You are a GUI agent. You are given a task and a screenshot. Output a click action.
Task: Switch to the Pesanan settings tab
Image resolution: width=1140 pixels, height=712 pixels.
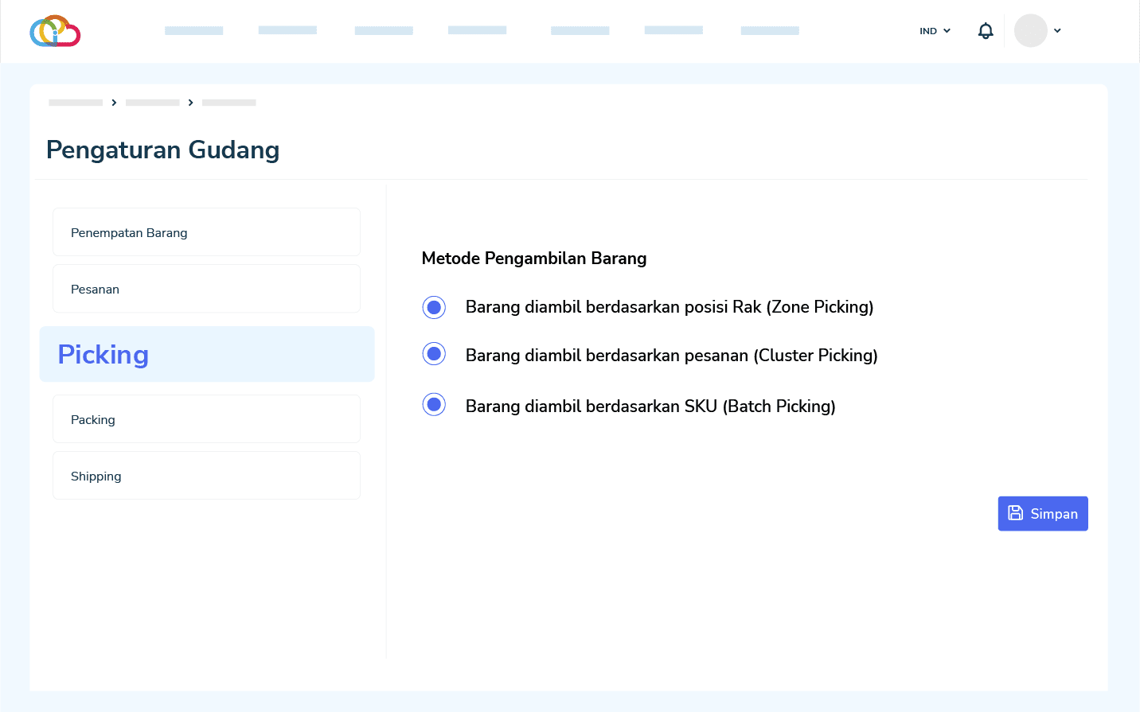pos(206,289)
